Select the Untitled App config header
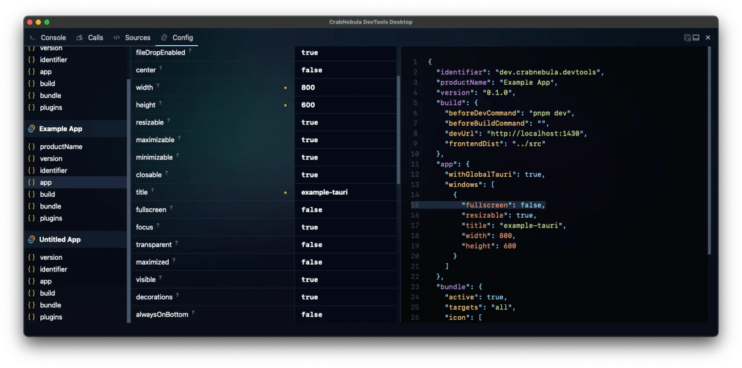 [x=75, y=239]
